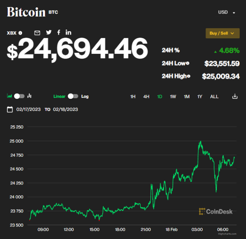This screenshot has height=239, width=246.
Task: Select the 1H time range
Action: point(133,97)
